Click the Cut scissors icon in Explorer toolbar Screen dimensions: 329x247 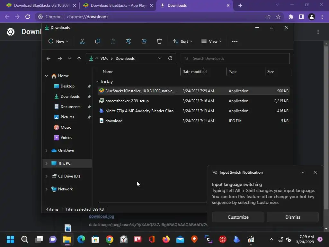click(x=82, y=41)
